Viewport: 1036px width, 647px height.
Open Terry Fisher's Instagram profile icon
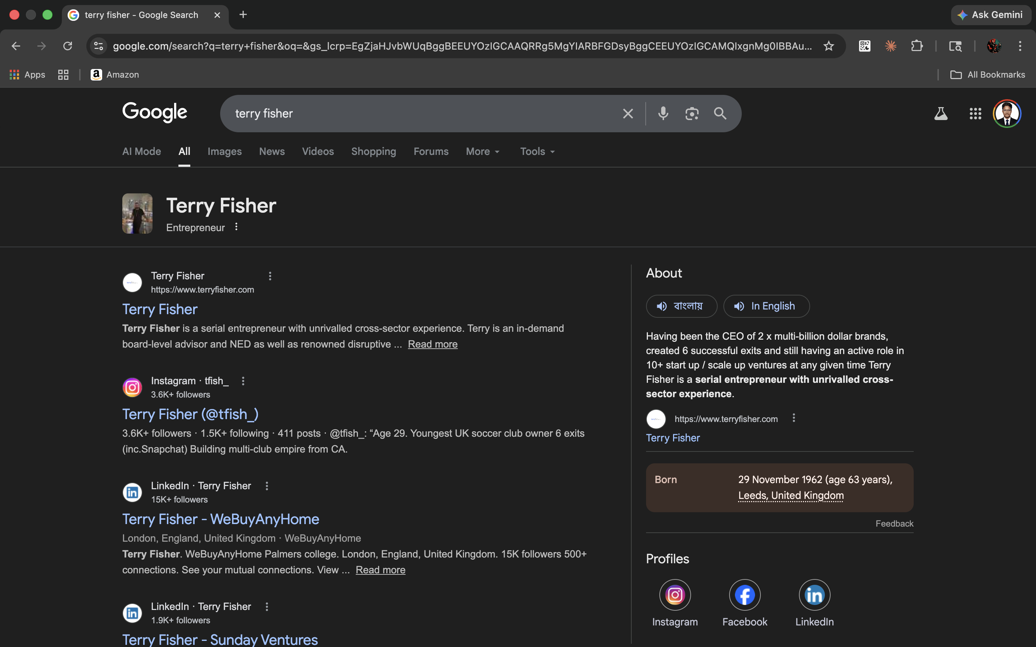675,595
